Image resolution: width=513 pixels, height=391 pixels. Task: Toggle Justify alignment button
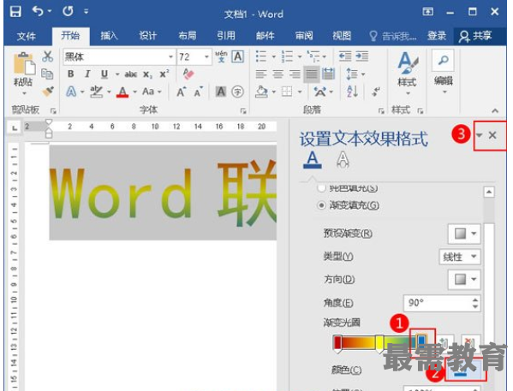click(312, 74)
